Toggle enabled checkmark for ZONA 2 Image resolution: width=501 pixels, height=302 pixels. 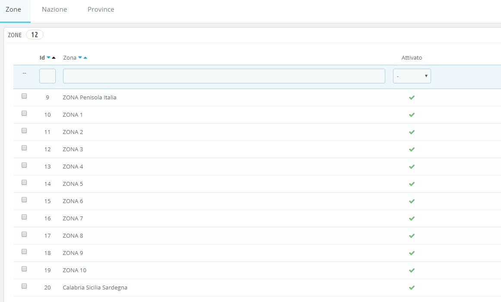pos(412,132)
